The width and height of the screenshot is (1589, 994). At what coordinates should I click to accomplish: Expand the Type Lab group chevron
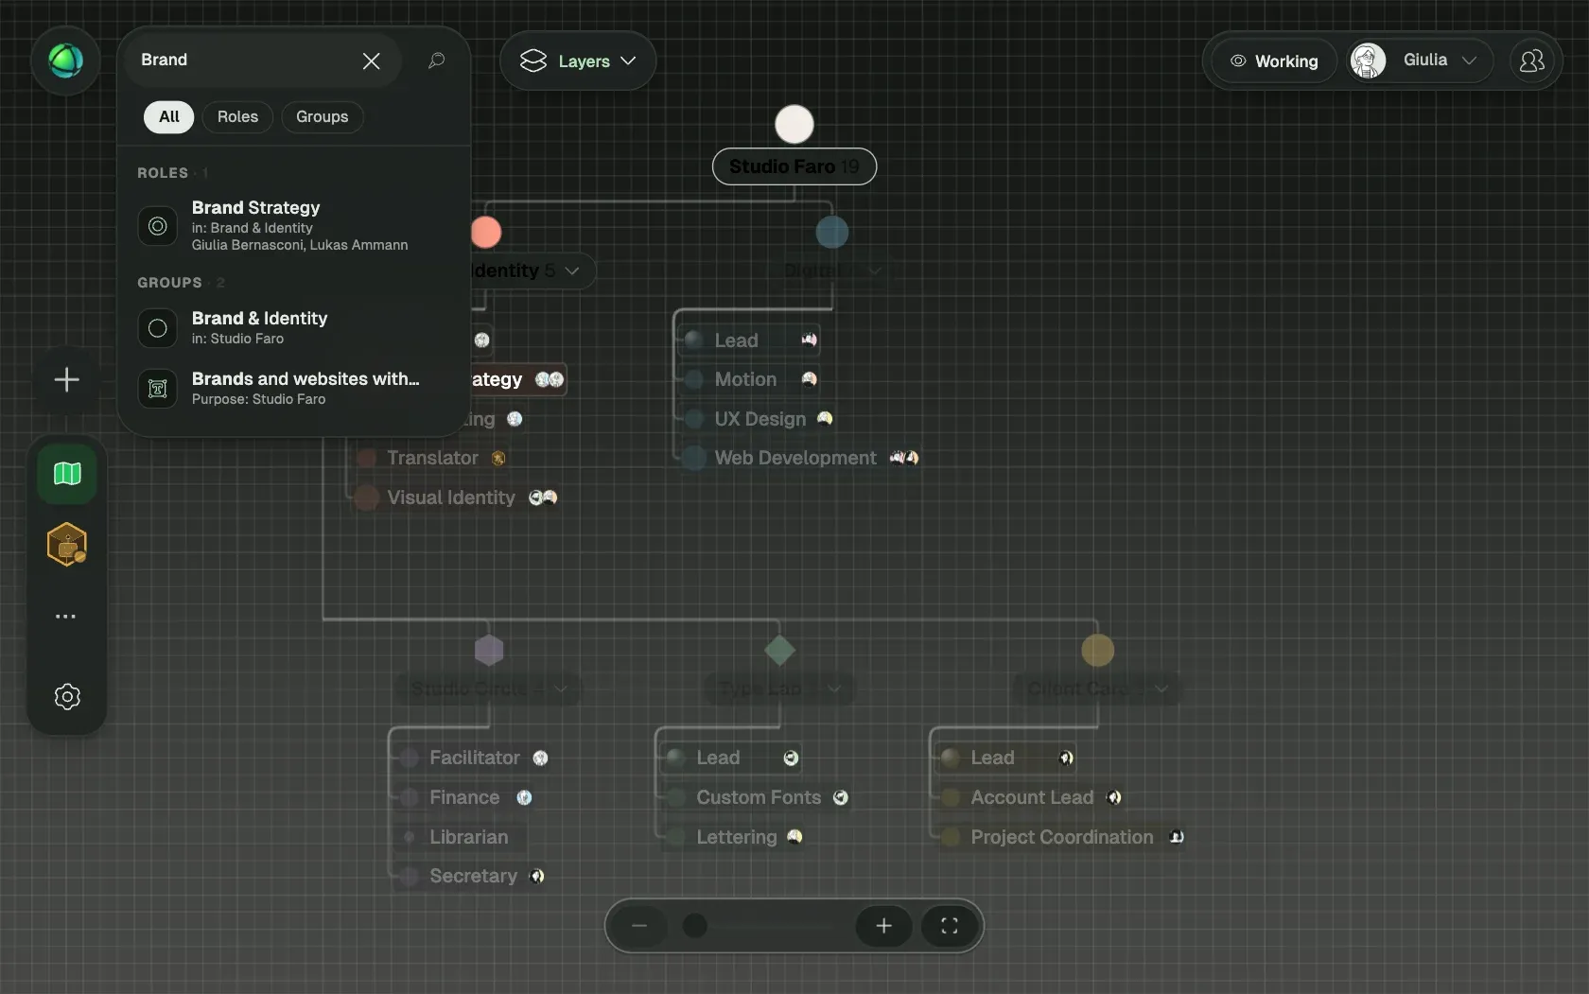(x=833, y=689)
